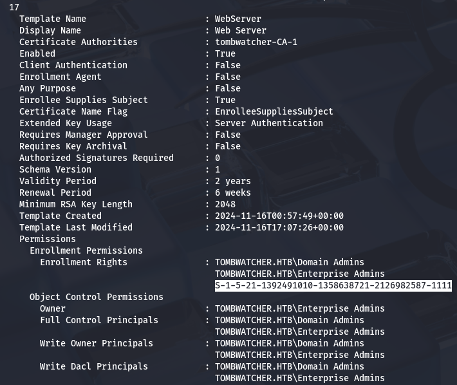Screen dimensions: 457x385
Task: Click the highlighted SID ending in 1111
Action: [x=333, y=285]
